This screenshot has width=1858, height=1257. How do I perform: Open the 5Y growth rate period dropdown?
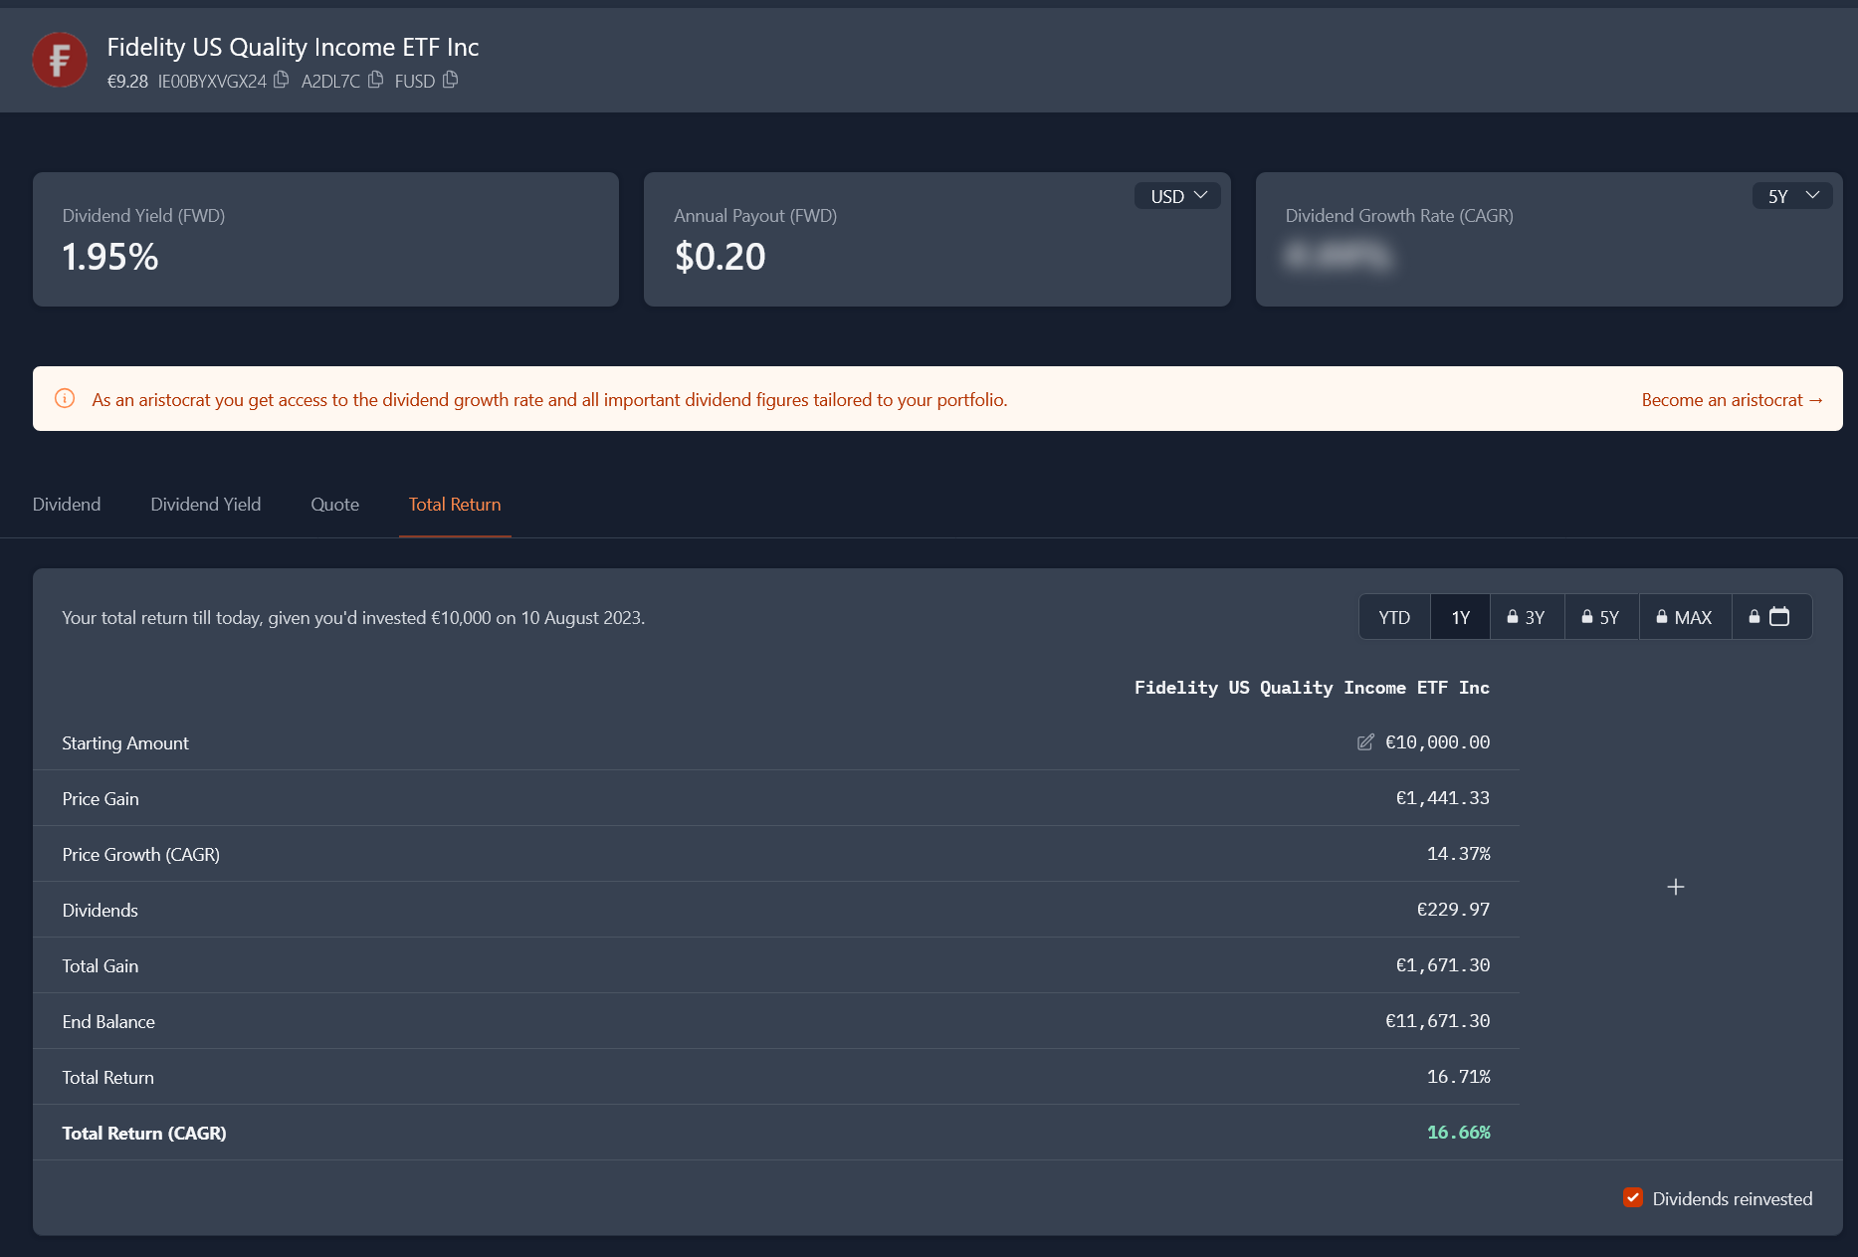coord(1792,196)
